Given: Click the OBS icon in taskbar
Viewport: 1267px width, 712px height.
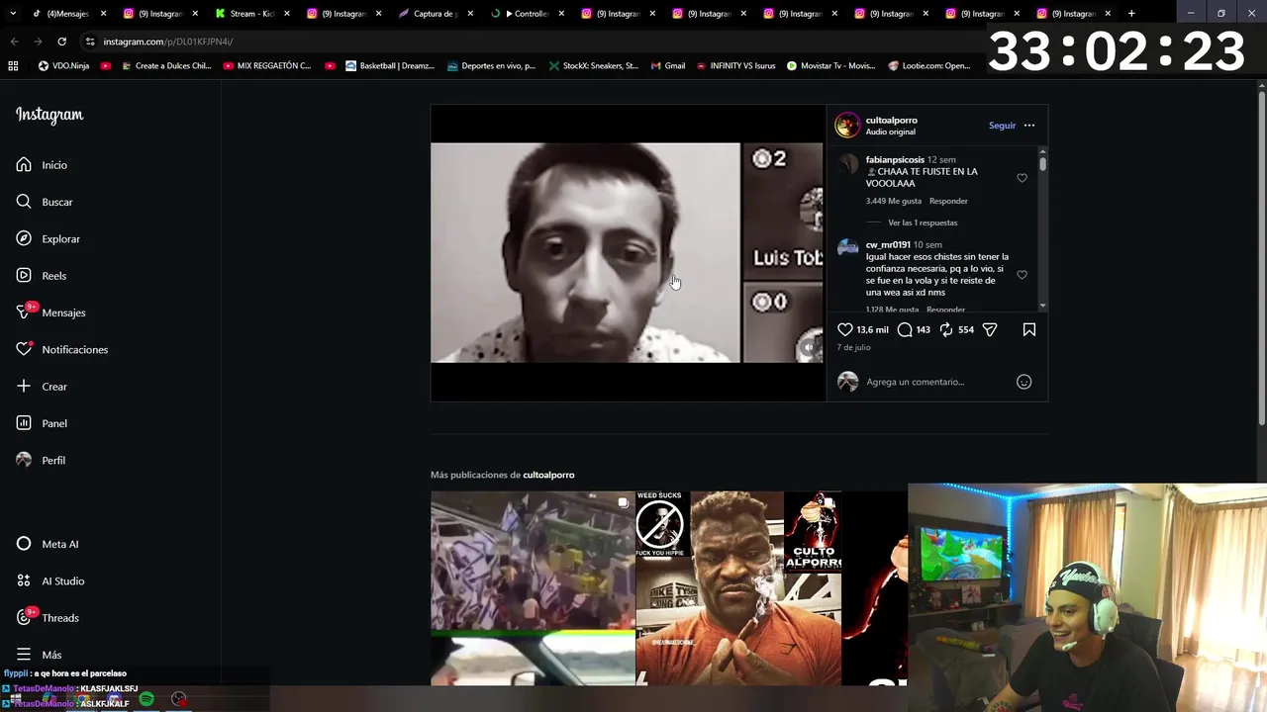Looking at the screenshot, I should 178,699.
